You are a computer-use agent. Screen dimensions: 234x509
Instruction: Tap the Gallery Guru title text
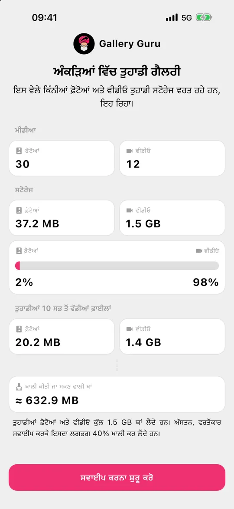(x=130, y=43)
